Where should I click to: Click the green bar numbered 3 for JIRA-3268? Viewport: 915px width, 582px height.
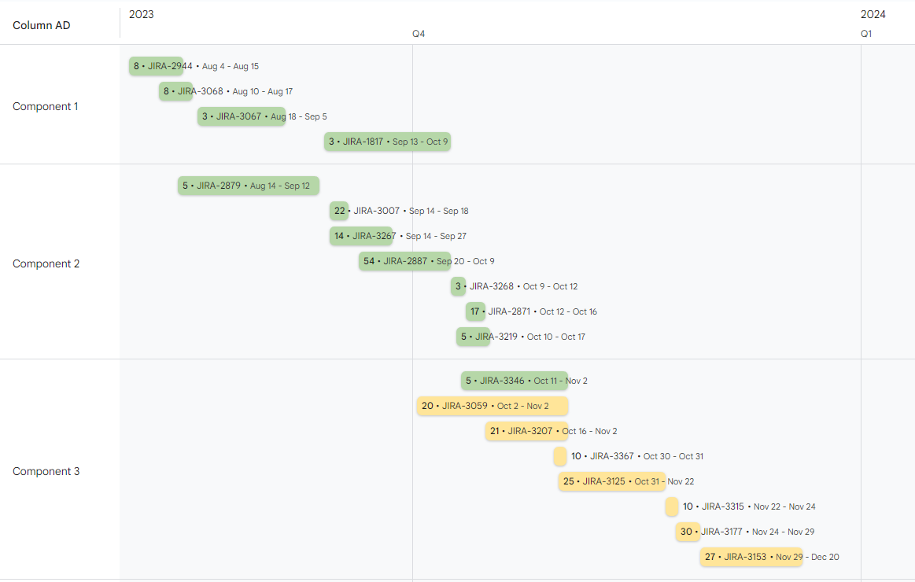pyautogui.click(x=458, y=285)
